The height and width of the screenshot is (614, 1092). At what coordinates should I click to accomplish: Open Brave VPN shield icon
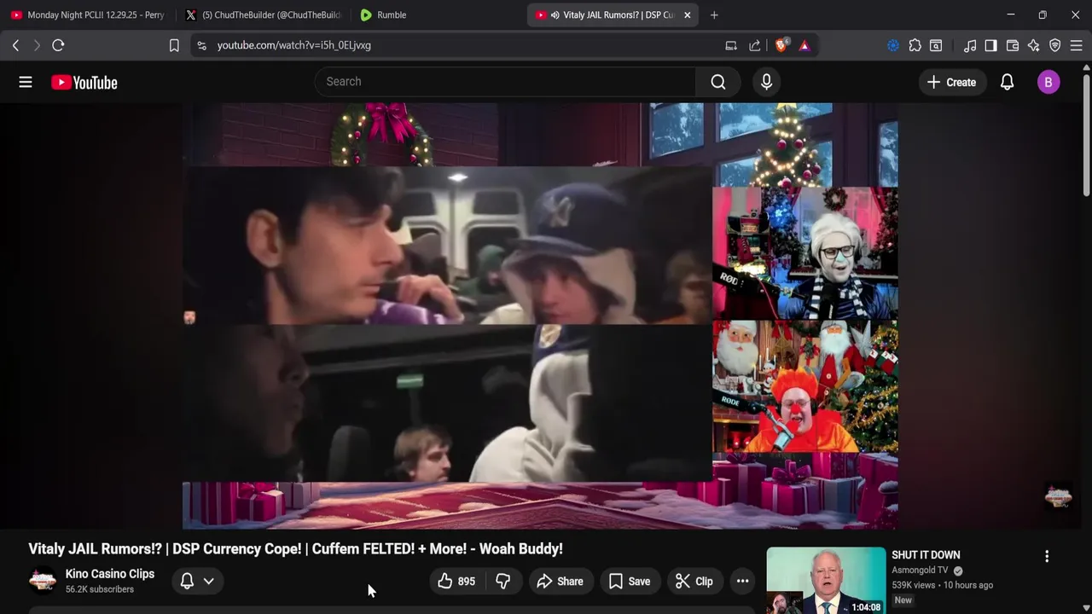[x=1054, y=45]
